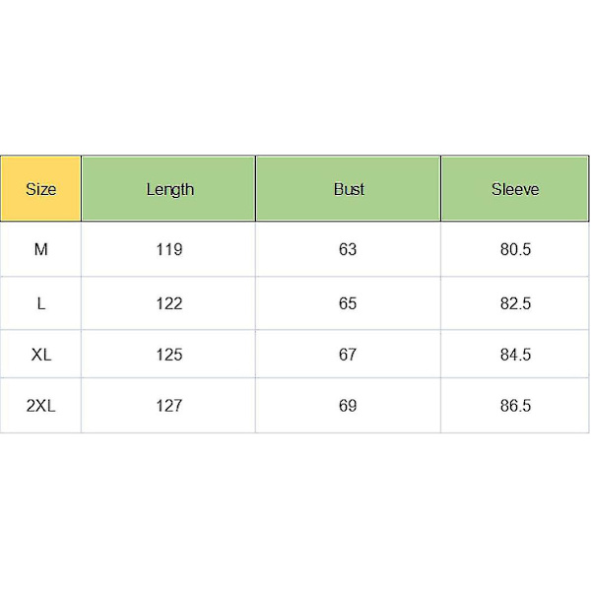Click the bust value 69
Viewport: 591px width, 591px height.
pyautogui.click(x=348, y=406)
